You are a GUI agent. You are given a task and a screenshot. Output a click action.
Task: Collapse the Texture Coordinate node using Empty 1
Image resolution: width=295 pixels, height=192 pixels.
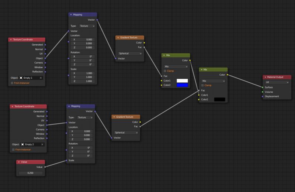(x=11, y=40)
